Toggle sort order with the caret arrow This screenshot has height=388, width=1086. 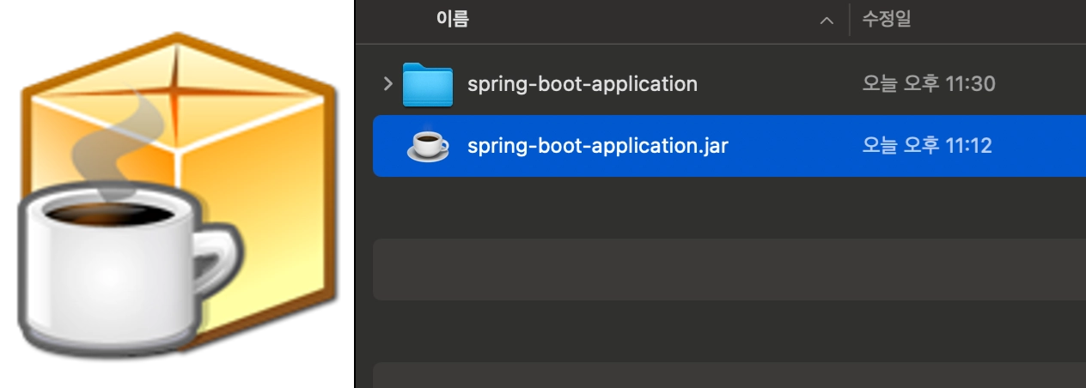(x=827, y=21)
